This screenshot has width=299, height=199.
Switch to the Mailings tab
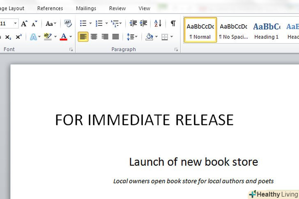[x=86, y=8]
